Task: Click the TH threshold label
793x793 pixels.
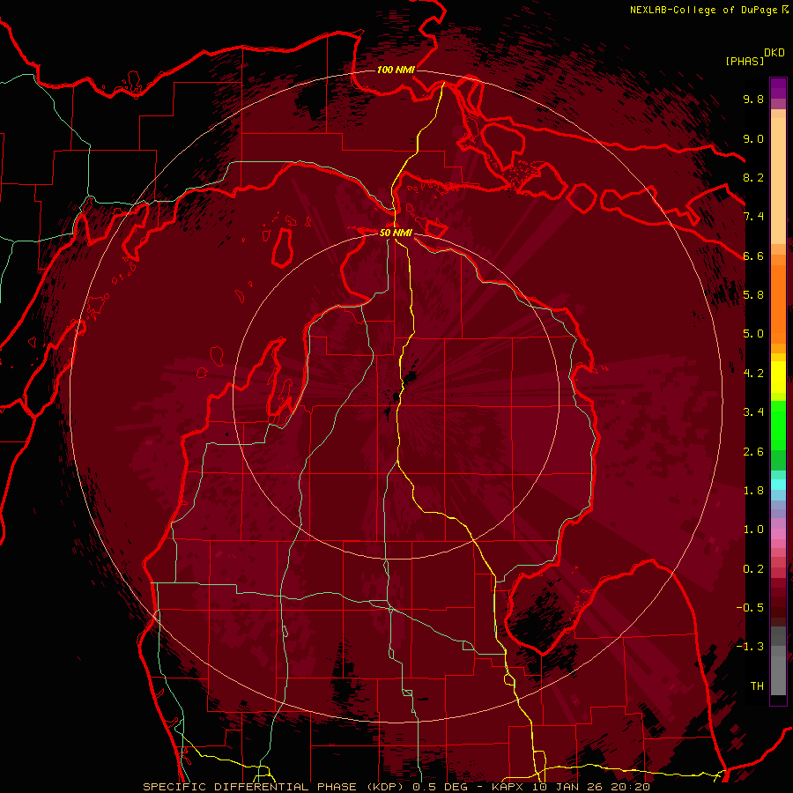Action: 757,686
